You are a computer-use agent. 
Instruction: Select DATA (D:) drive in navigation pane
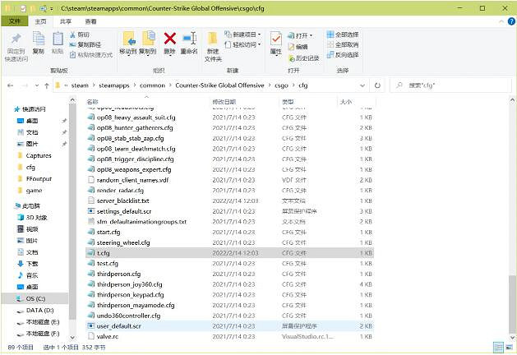pyautogui.click(x=40, y=310)
